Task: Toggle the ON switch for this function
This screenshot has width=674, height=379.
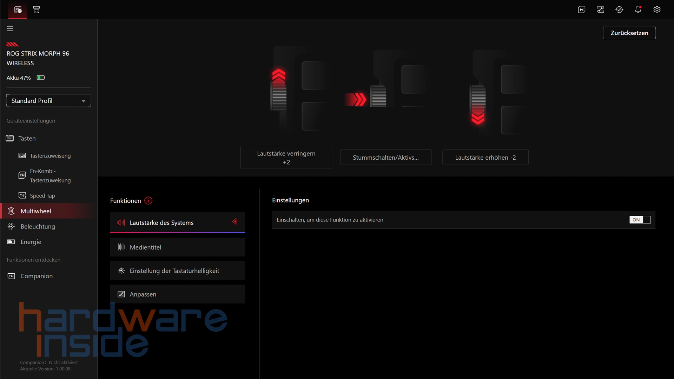Action: [640, 220]
